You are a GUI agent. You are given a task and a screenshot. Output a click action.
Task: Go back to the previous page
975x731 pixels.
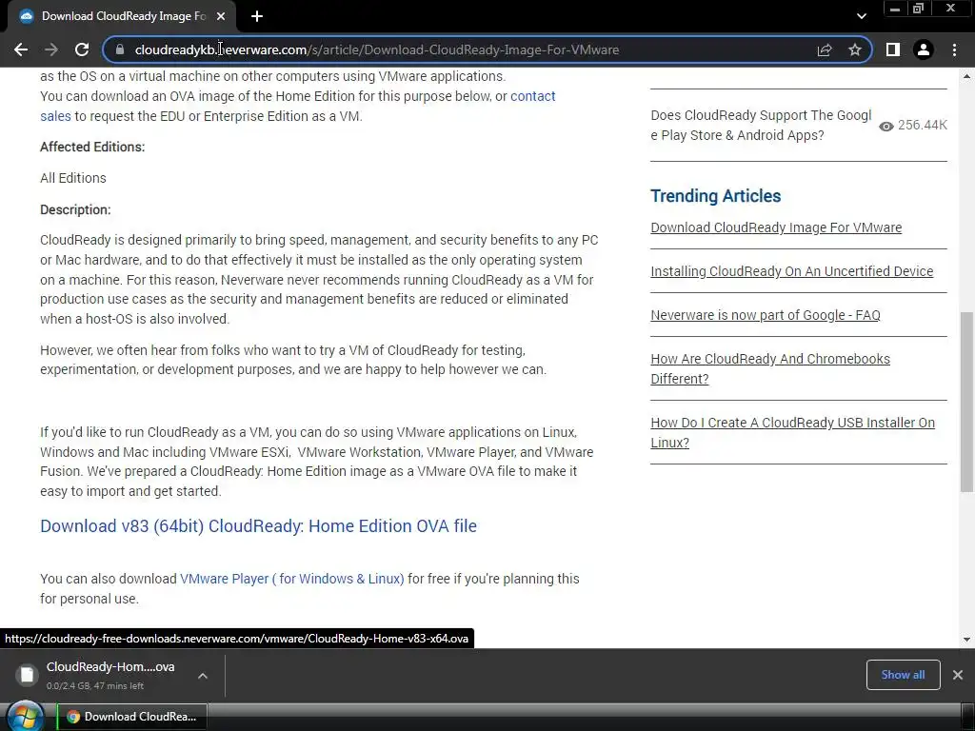(21, 49)
